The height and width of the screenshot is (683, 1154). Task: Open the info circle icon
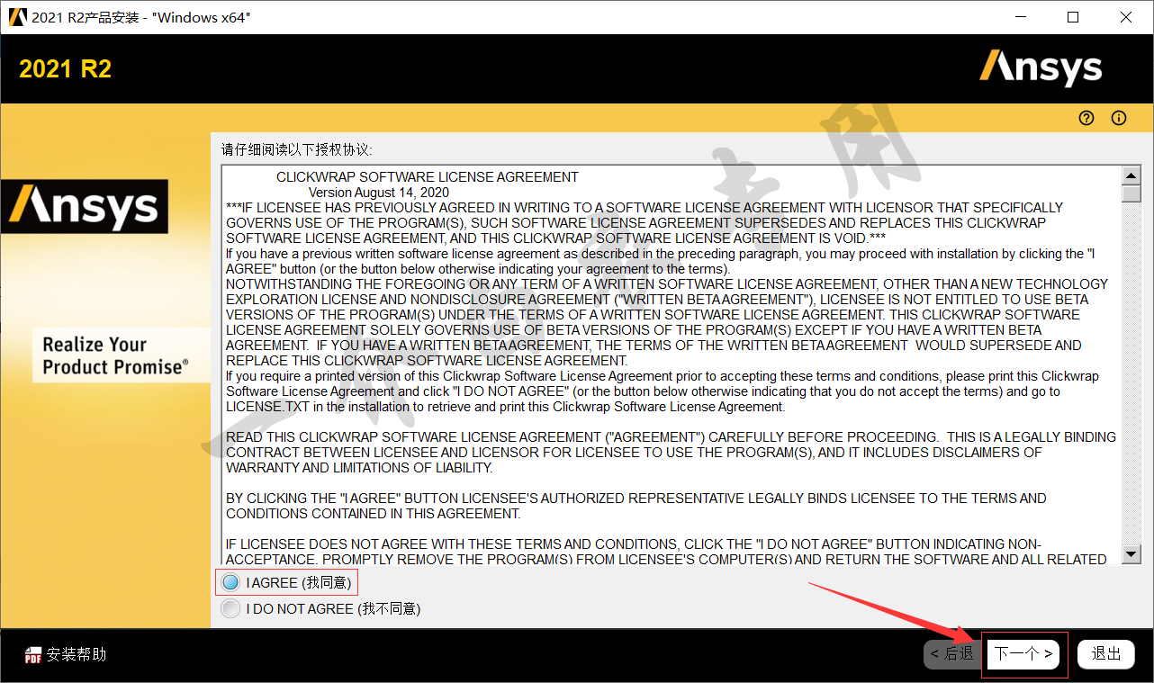tap(1119, 118)
